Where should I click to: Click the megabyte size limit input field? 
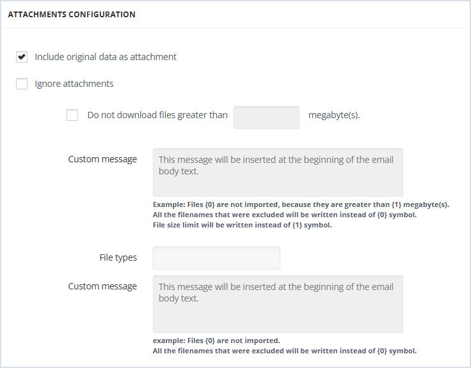point(266,118)
